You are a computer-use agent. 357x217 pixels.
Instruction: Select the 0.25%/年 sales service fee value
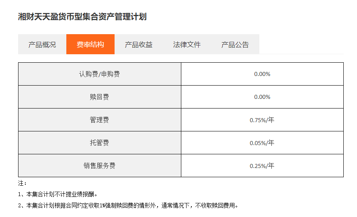(x=262, y=166)
